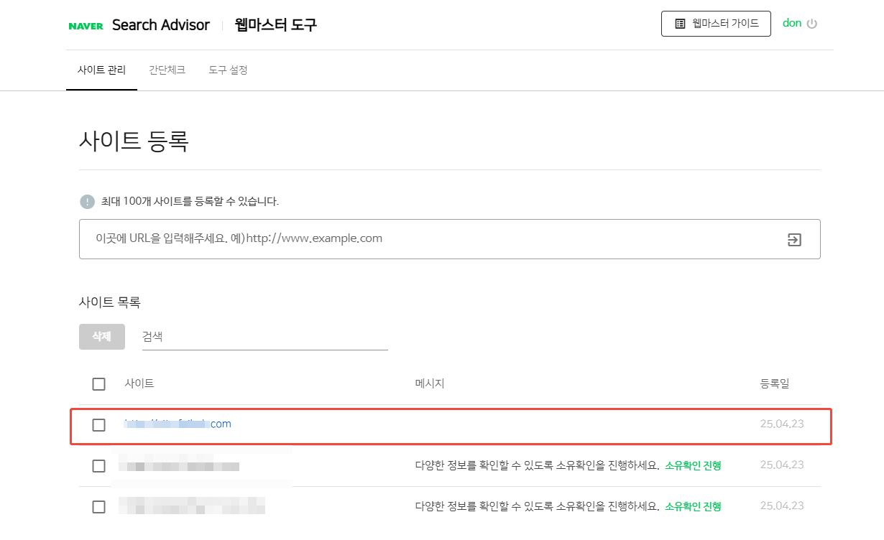Focus the site URL input field

(431, 239)
